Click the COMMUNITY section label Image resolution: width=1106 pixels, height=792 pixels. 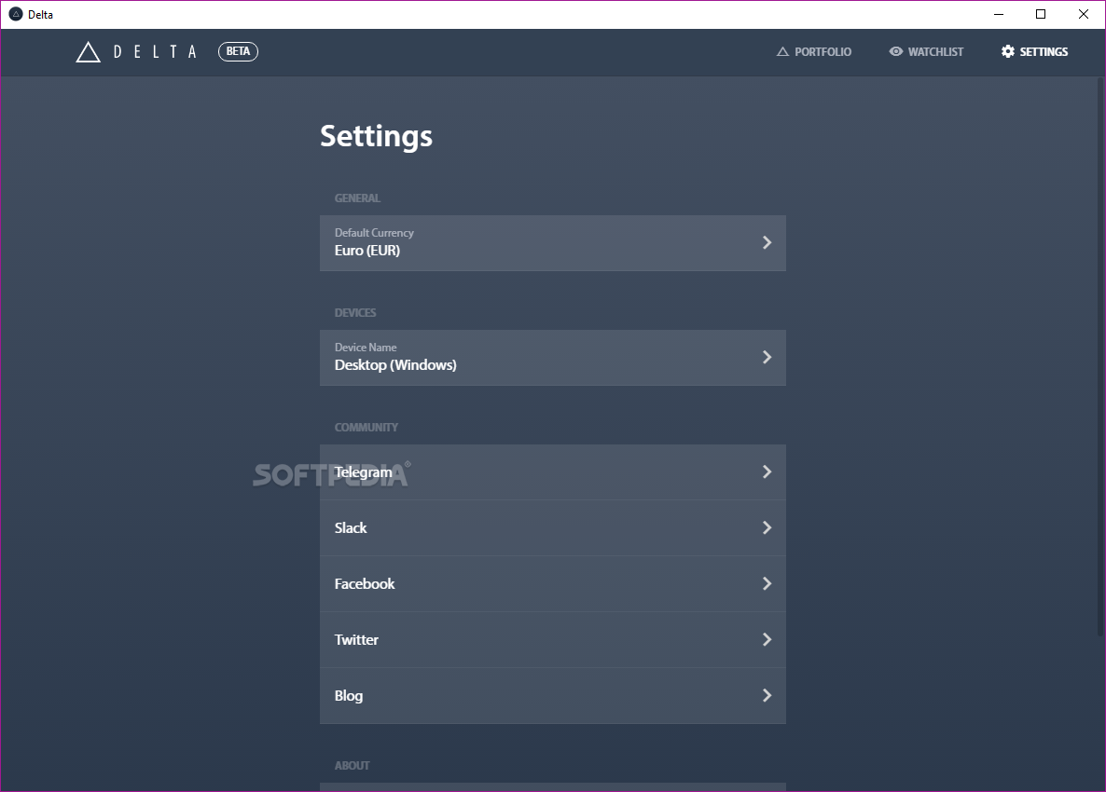click(x=366, y=428)
